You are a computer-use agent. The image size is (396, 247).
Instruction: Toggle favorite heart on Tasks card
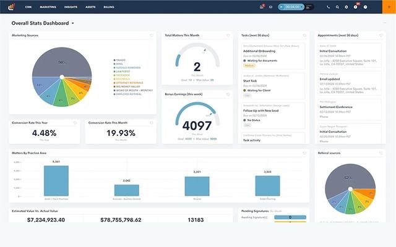pos(304,36)
